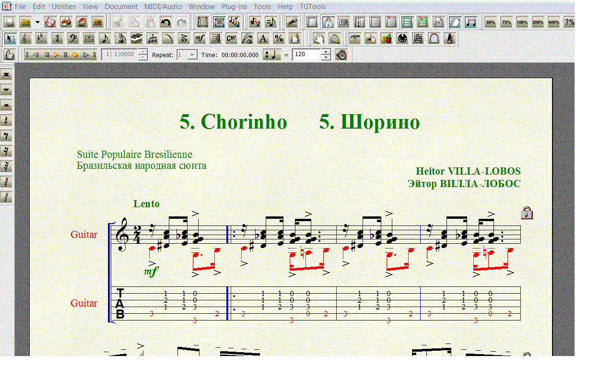611x392 pixels.
Task: Select the Selection tool arrow icon
Action: pos(10,38)
